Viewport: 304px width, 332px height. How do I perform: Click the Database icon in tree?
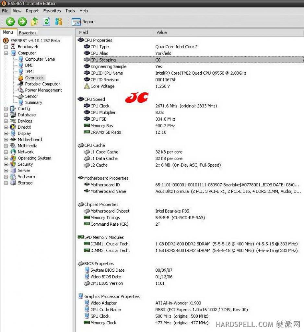click(x=13, y=115)
